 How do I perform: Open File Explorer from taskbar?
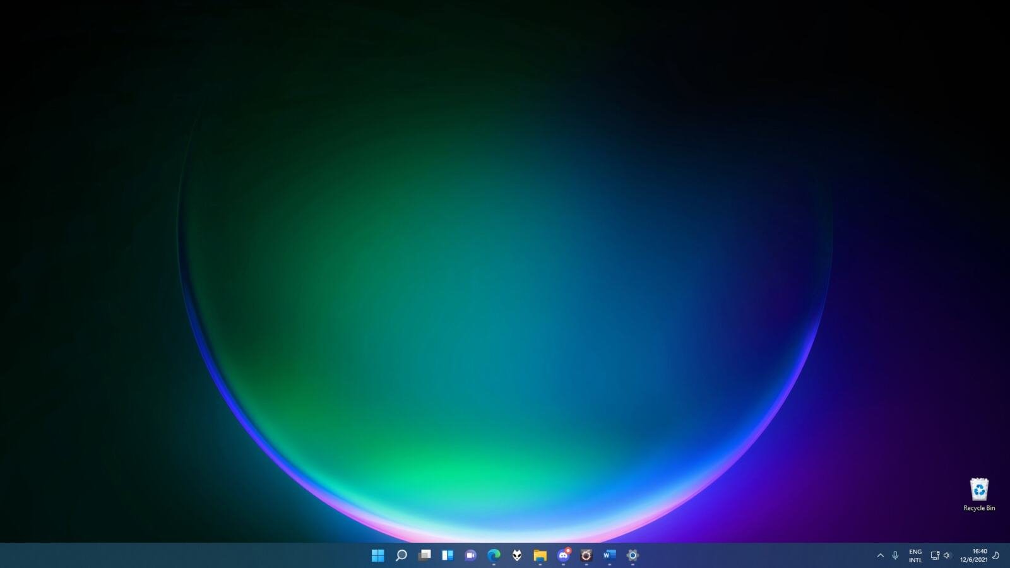point(540,555)
